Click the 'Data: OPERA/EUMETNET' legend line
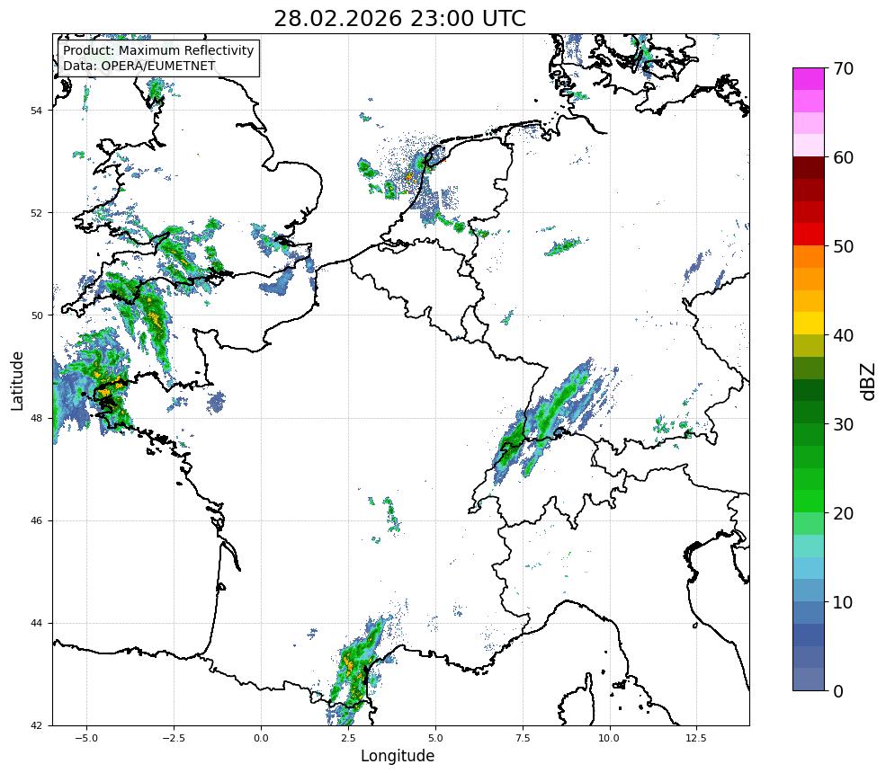Image resolution: width=886 pixels, height=773 pixels. point(139,66)
